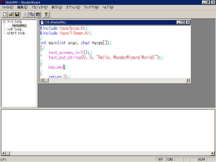Close the WonderWizard main window
The width and height of the screenshot is (216, 162).
click(213, 2)
